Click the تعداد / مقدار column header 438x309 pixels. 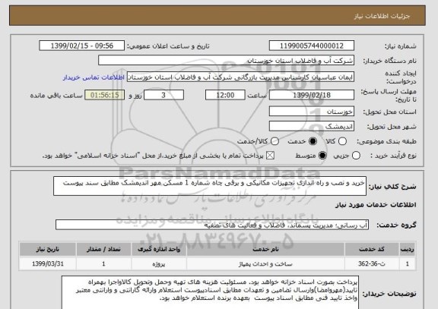click(x=103, y=249)
